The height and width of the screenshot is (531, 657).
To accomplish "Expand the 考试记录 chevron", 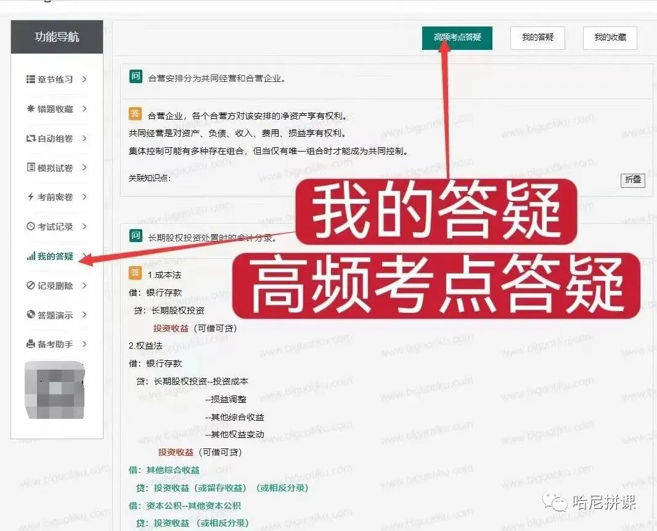I will coord(84,227).
